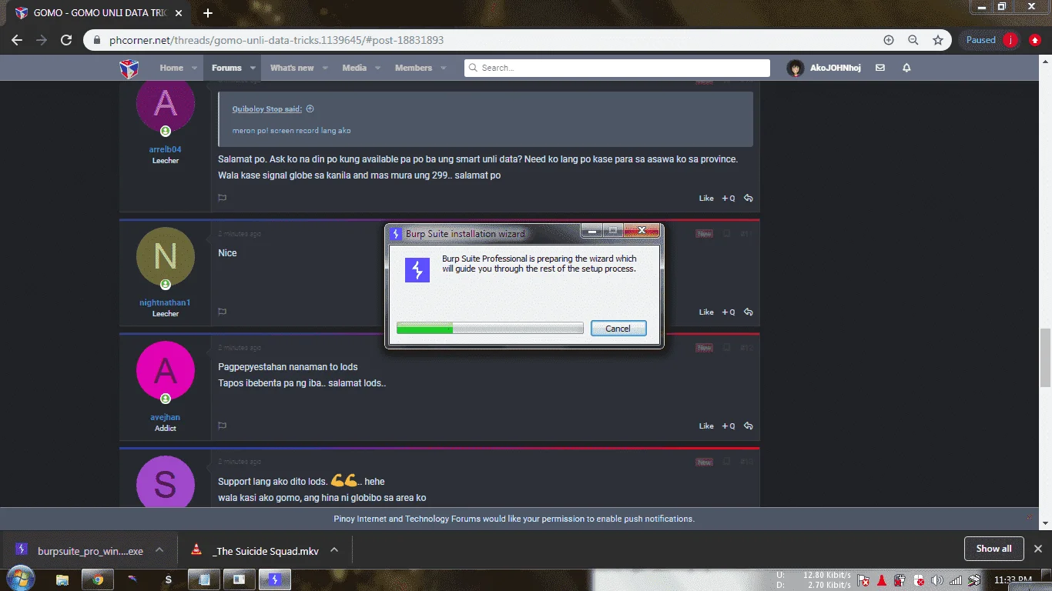Viewport: 1052px width, 591px height.
Task: Switch to Chrome in the taskbar
Action: click(98, 579)
